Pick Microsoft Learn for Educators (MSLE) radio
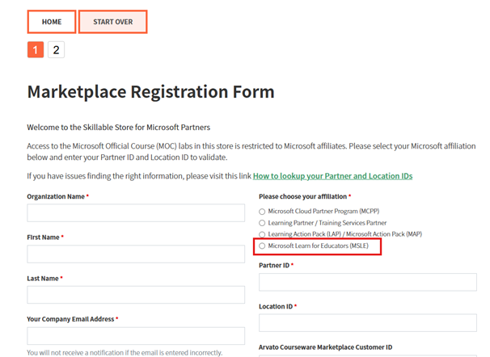This screenshot has height=357, width=490. click(262, 246)
